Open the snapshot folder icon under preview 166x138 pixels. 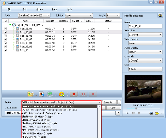tap(157, 113)
